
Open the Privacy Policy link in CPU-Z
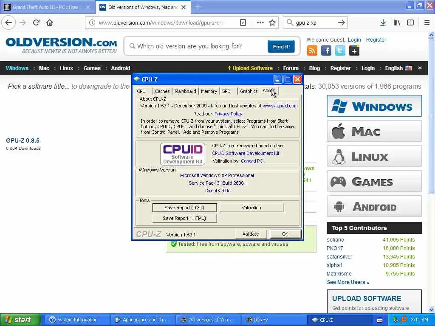point(228,114)
